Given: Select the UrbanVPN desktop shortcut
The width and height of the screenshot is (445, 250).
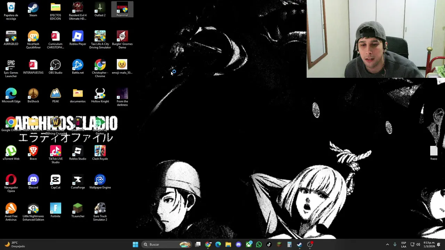Looking at the screenshot, I should [x=78, y=125].
